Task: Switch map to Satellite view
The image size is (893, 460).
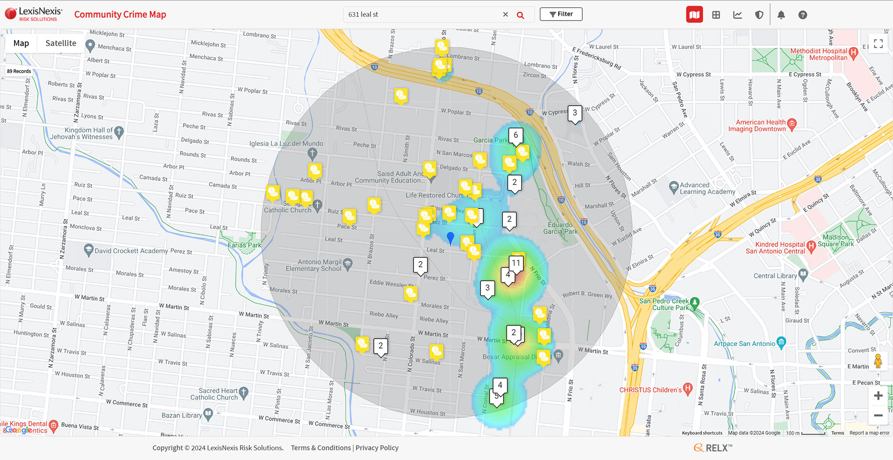Action: coord(60,43)
